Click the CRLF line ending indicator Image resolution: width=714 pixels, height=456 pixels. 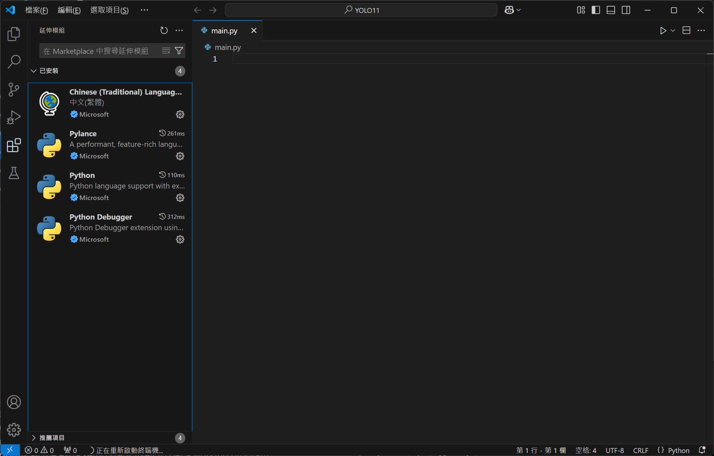pos(641,450)
